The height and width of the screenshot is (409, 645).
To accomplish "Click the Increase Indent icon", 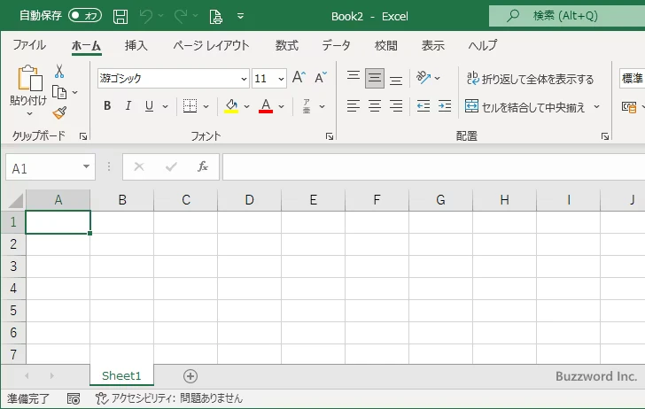I will click(x=445, y=106).
